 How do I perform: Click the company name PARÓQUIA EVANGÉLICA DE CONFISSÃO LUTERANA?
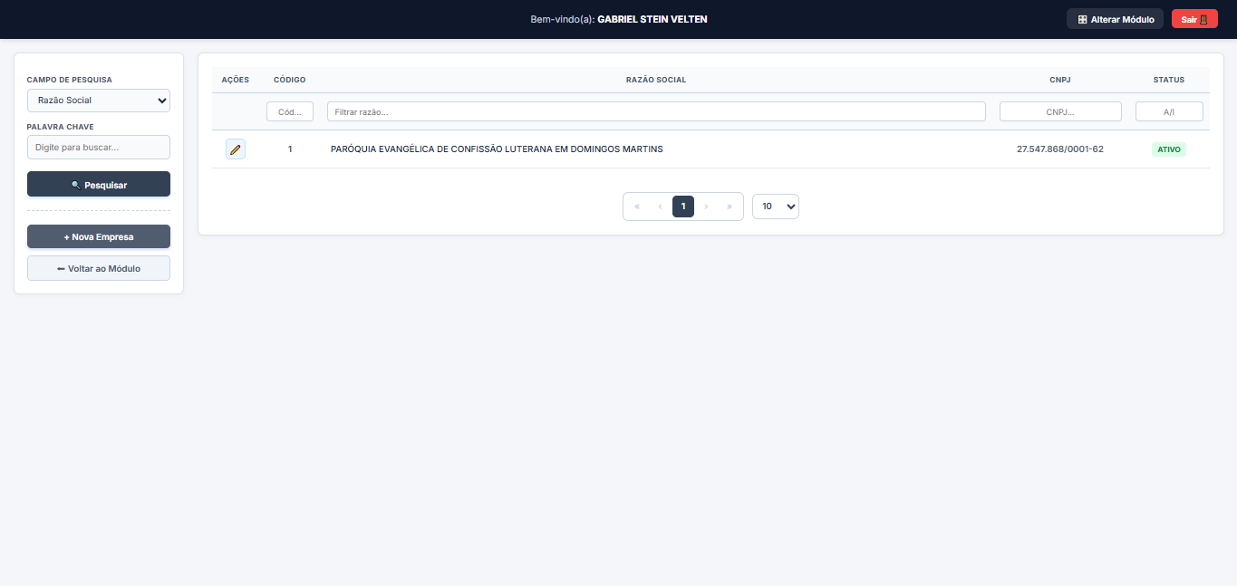[497, 149]
